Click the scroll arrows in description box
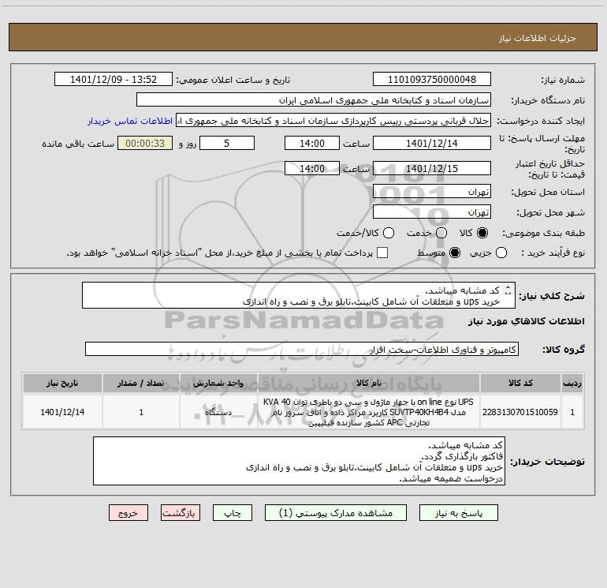The width and height of the screenshot is (607, 588). point(508,290)
